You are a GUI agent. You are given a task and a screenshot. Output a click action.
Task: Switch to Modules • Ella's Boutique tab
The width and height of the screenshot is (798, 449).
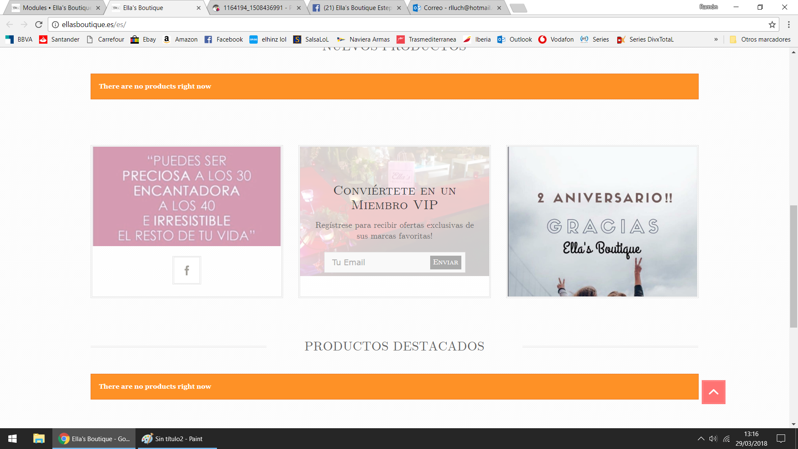click(x=56, y=8)
